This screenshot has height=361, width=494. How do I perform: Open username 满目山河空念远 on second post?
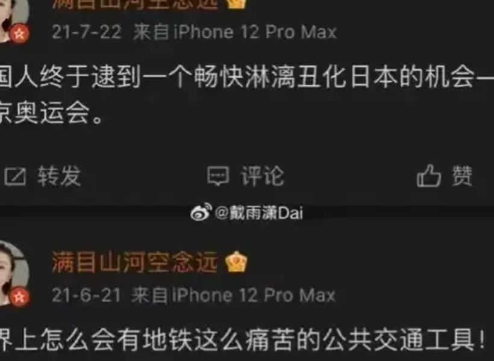tap(135, 262)
